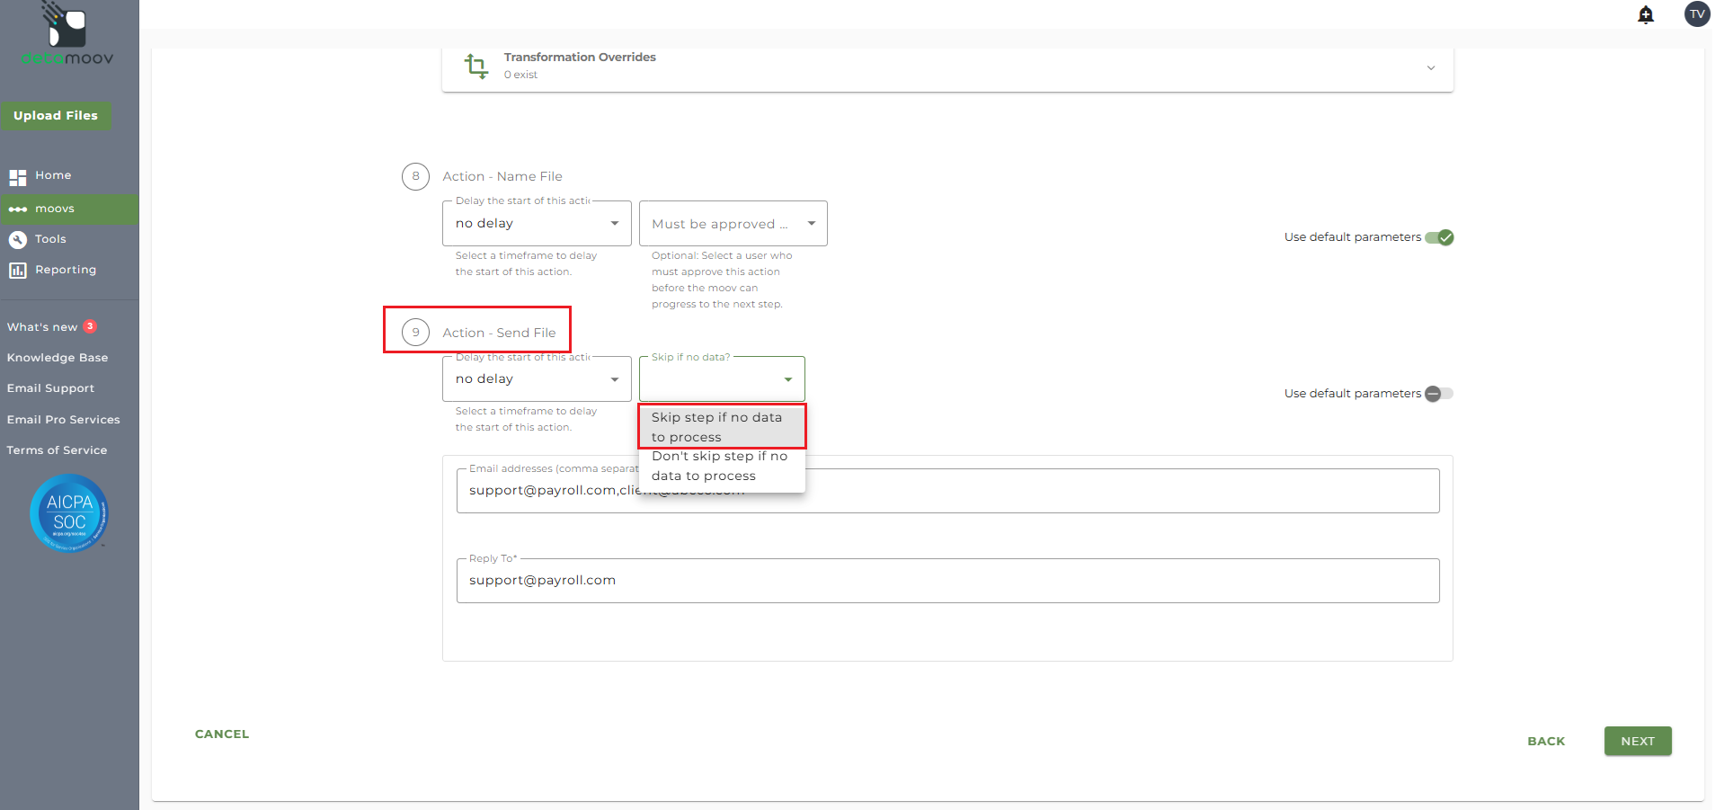This screenshot has height=810, width=1715.
Task: Click the Tools wrench icon
Action: coord(18,239)
